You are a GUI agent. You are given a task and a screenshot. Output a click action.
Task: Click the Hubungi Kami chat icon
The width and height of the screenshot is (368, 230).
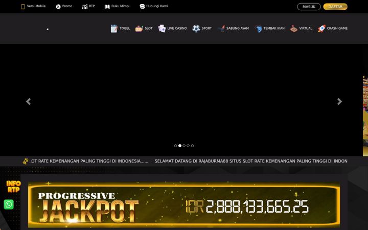pos(142,7)
